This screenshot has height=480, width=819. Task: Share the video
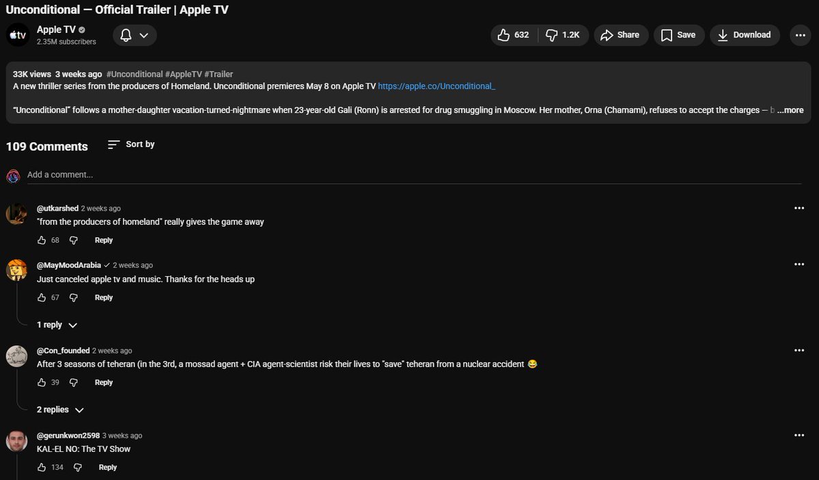point(620,35)
